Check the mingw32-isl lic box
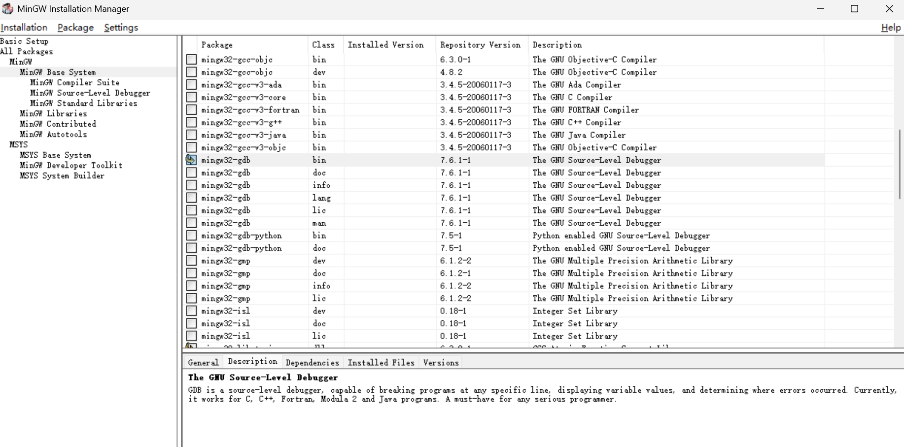 (x=191, y=336)
